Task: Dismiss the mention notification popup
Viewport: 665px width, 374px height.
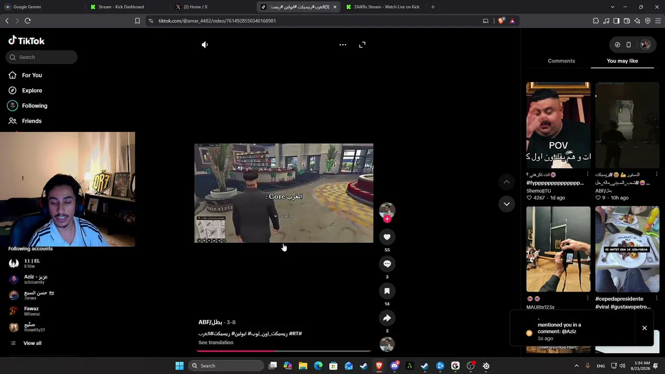Action: [x=644, y=328]
